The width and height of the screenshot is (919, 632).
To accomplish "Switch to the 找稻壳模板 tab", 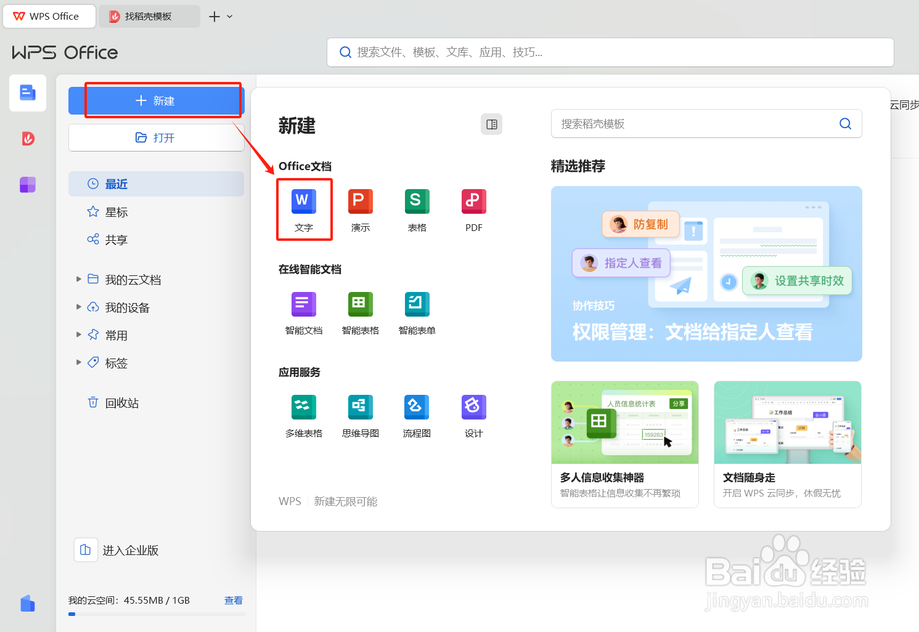I will [149, 17].
